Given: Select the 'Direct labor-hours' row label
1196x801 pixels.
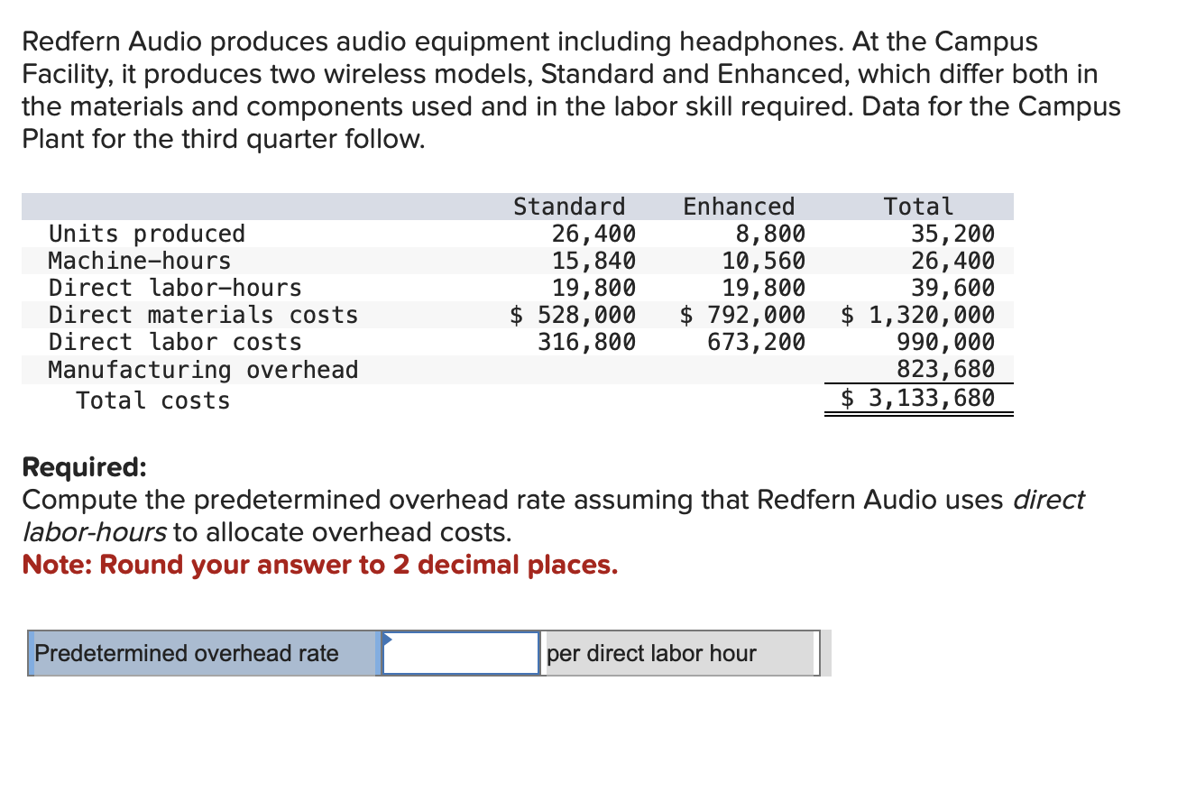Looking at the screenshot, I should (x=175, y=288).
